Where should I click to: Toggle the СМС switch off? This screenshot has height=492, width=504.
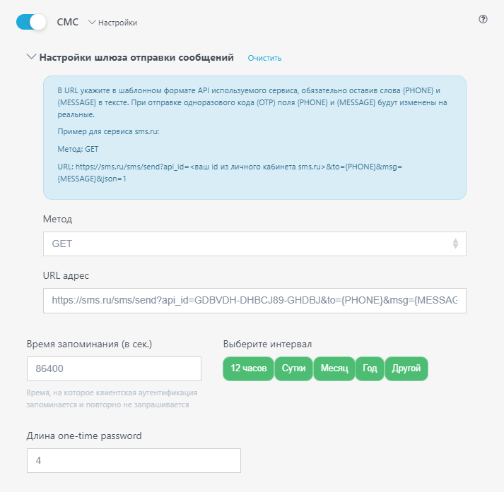click(x=31, y=22)
